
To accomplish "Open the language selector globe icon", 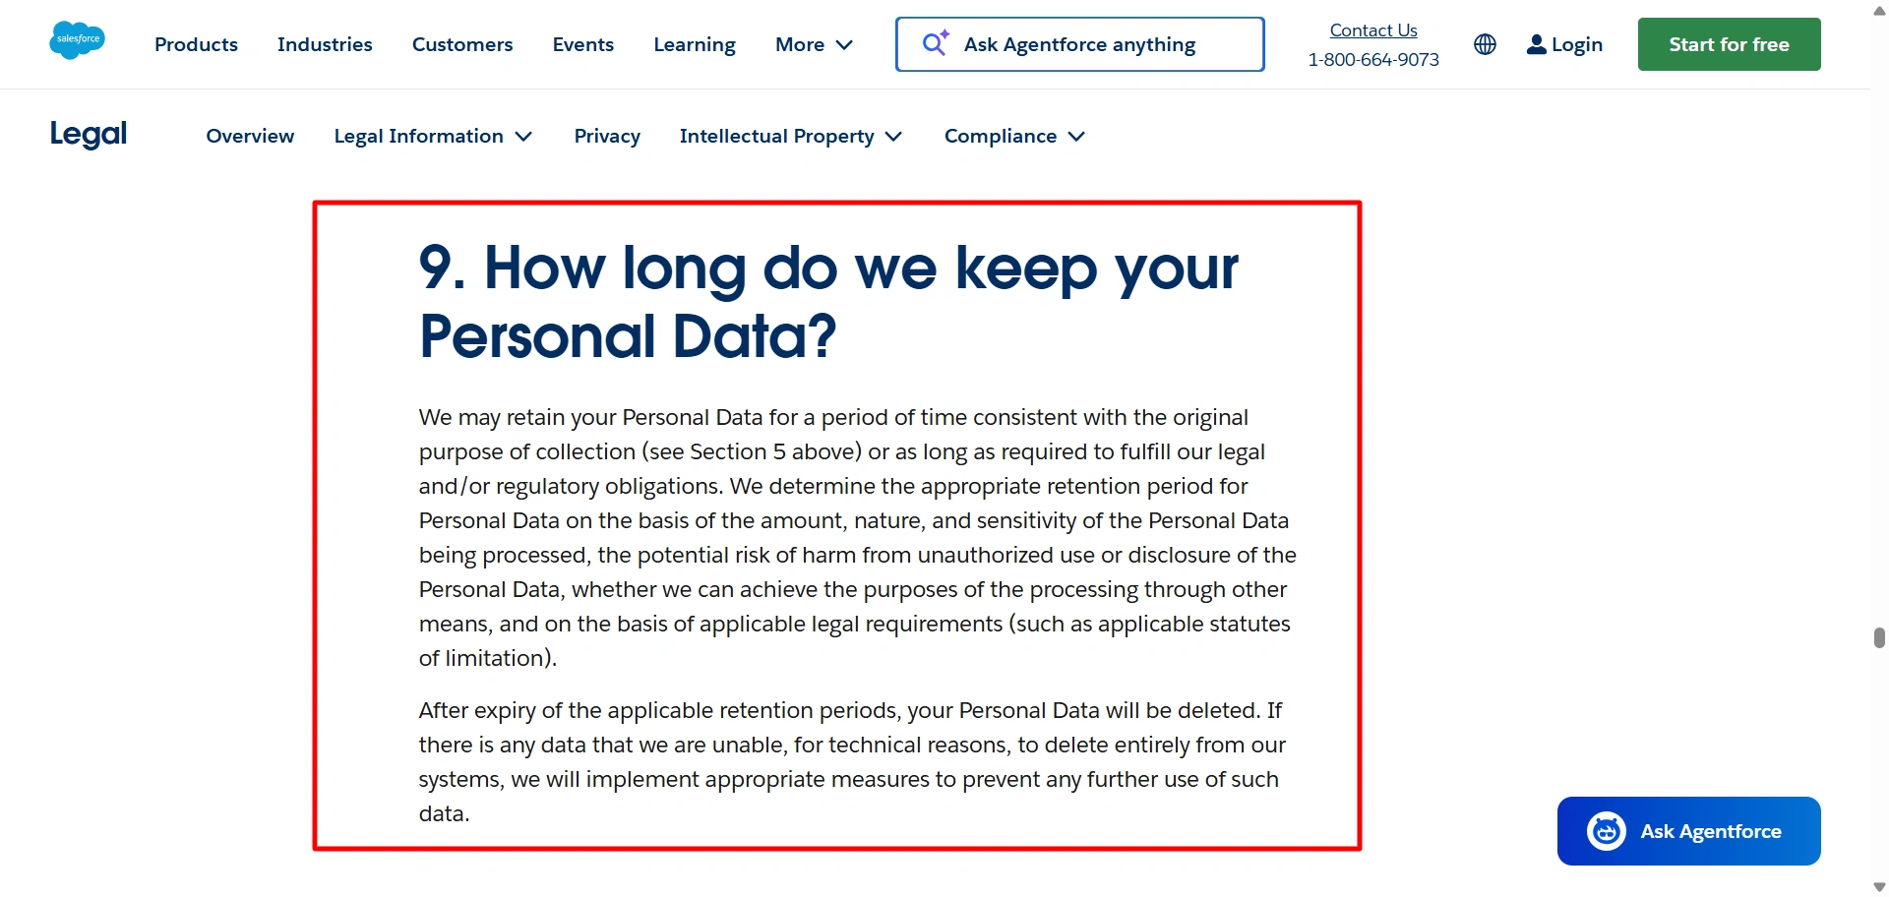I will click(1484, 44).
